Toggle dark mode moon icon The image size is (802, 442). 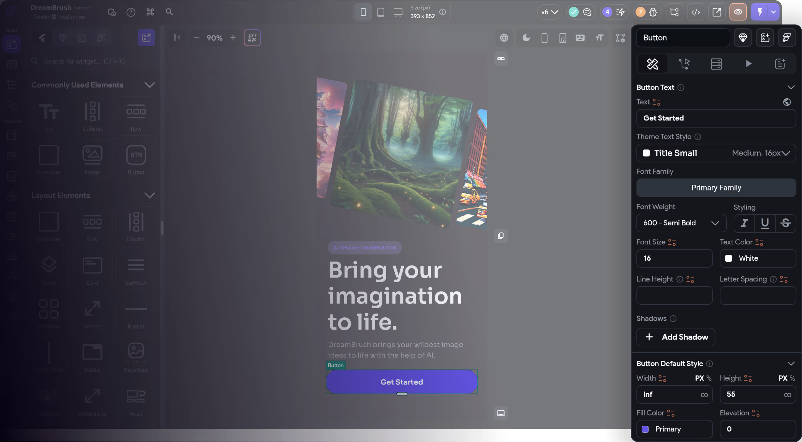[x=526, y=38]
